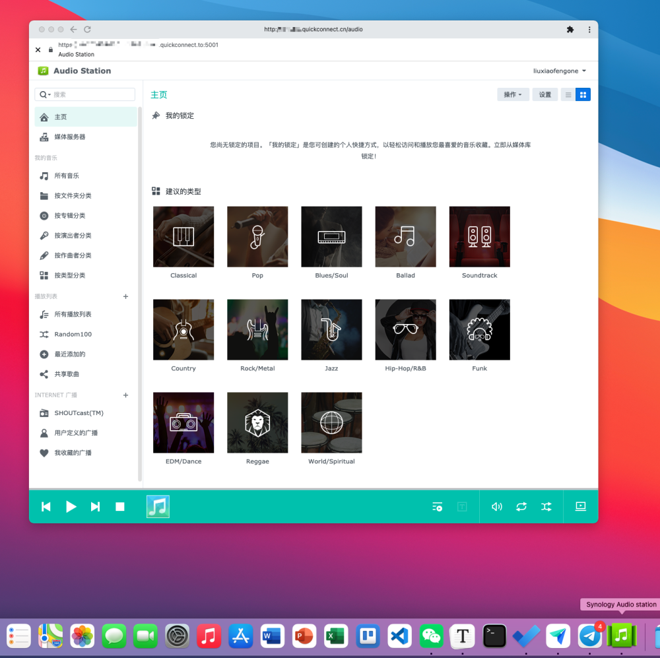Image resolution: width=660 pixels, height=658 pixels.
Task: Open the Funk genre tile
Action: pos(480,329)
